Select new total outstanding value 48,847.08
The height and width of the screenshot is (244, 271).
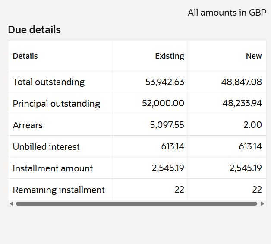pos(242,82)
